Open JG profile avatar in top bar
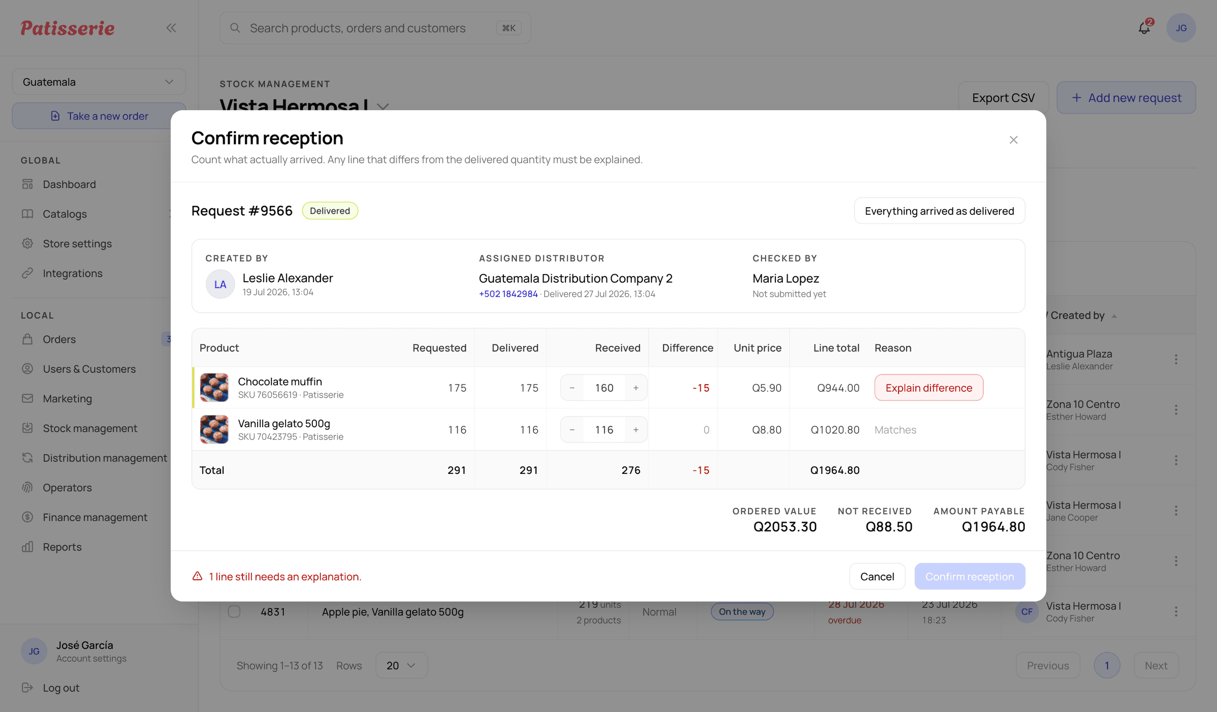The image size is (1217, 712). [x=1181, y=28]
